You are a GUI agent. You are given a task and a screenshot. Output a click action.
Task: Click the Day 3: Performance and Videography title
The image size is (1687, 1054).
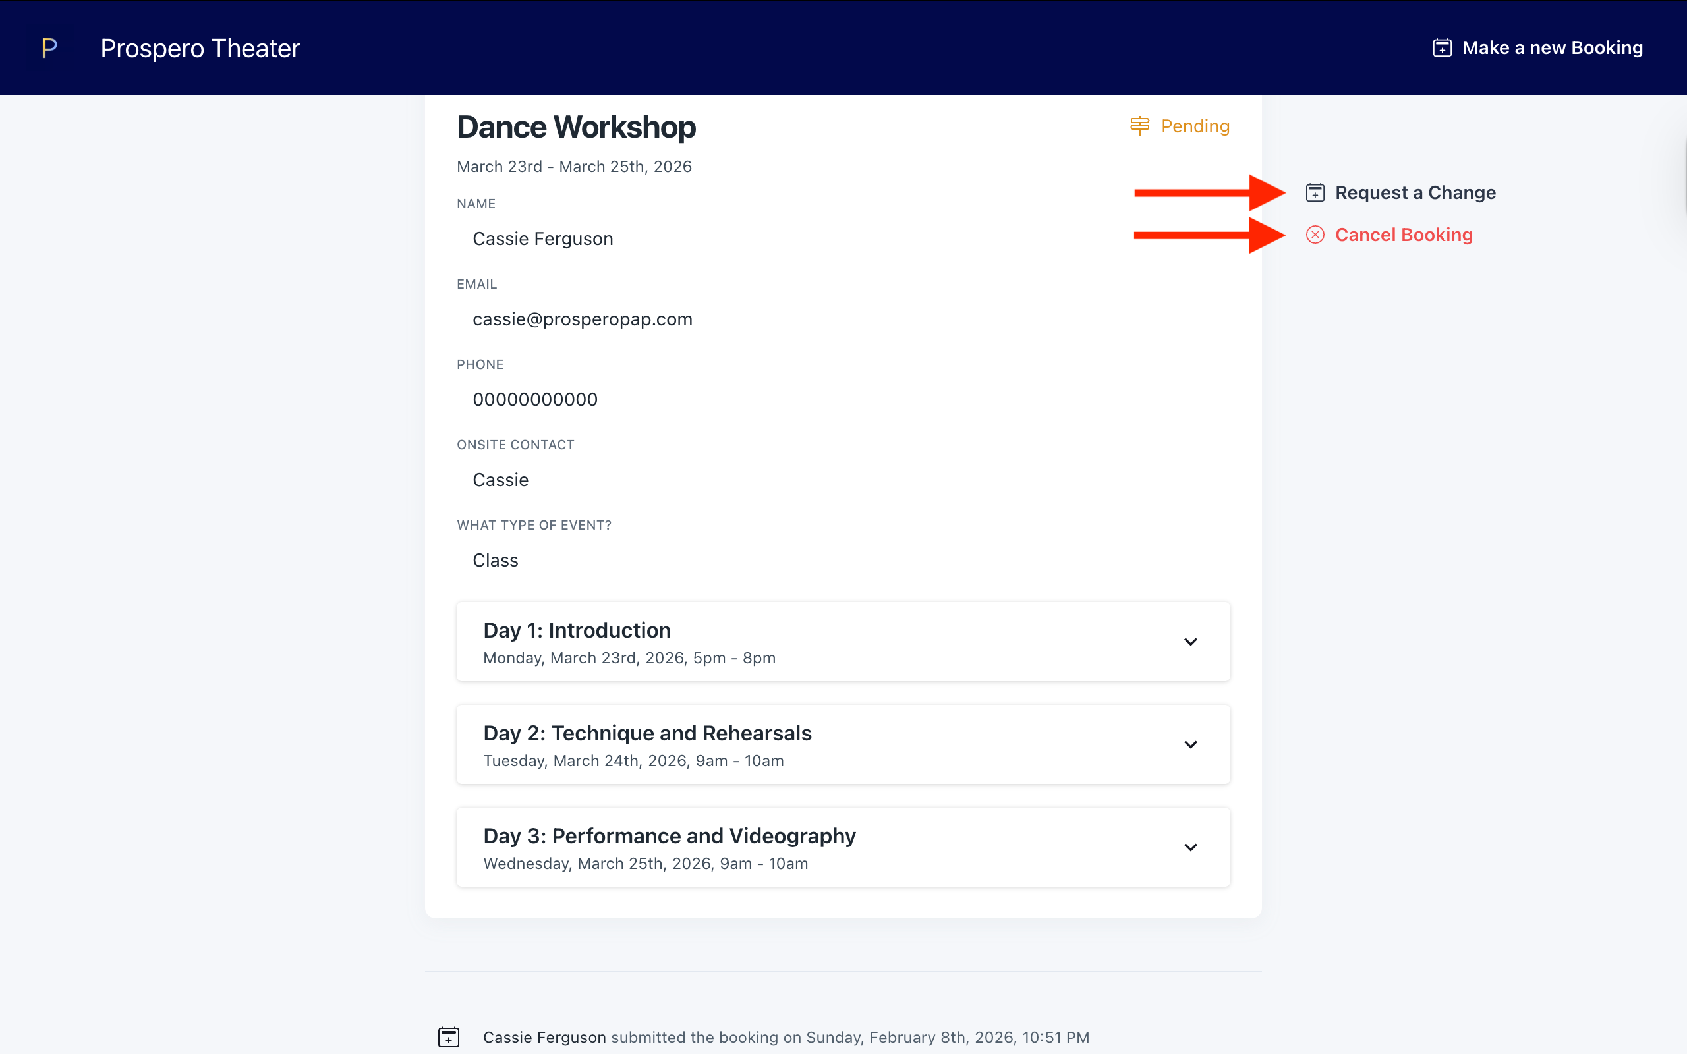pyautogui.click(x=670, y=836)
